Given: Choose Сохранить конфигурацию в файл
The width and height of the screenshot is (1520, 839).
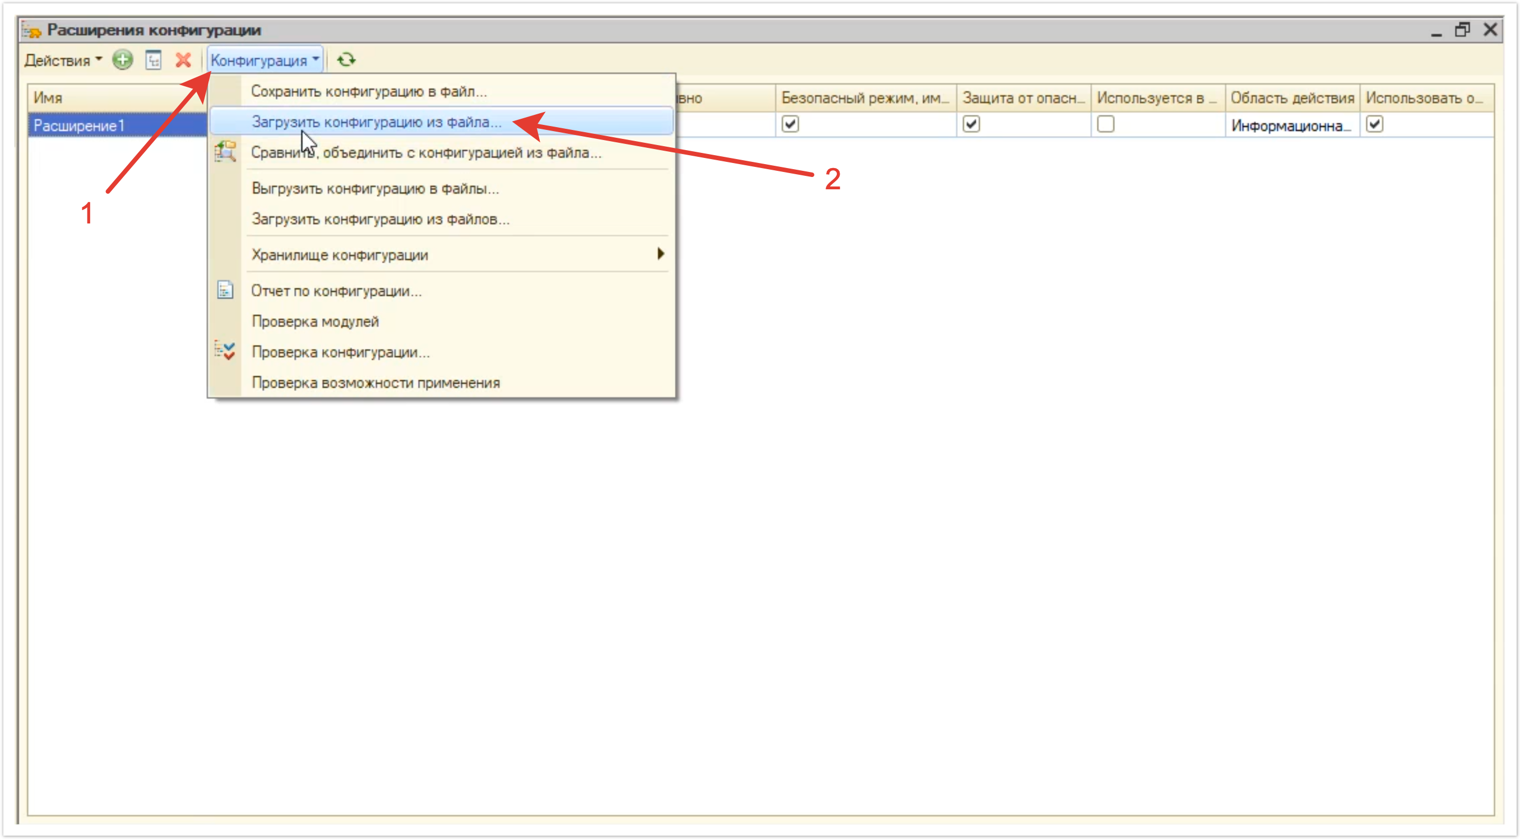Looking at the screenshot, I should (x=369, y=91).
